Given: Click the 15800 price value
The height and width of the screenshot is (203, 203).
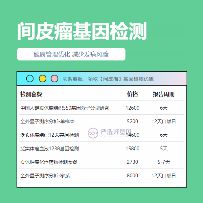Looking at the screenshot, I should point(132,149).
